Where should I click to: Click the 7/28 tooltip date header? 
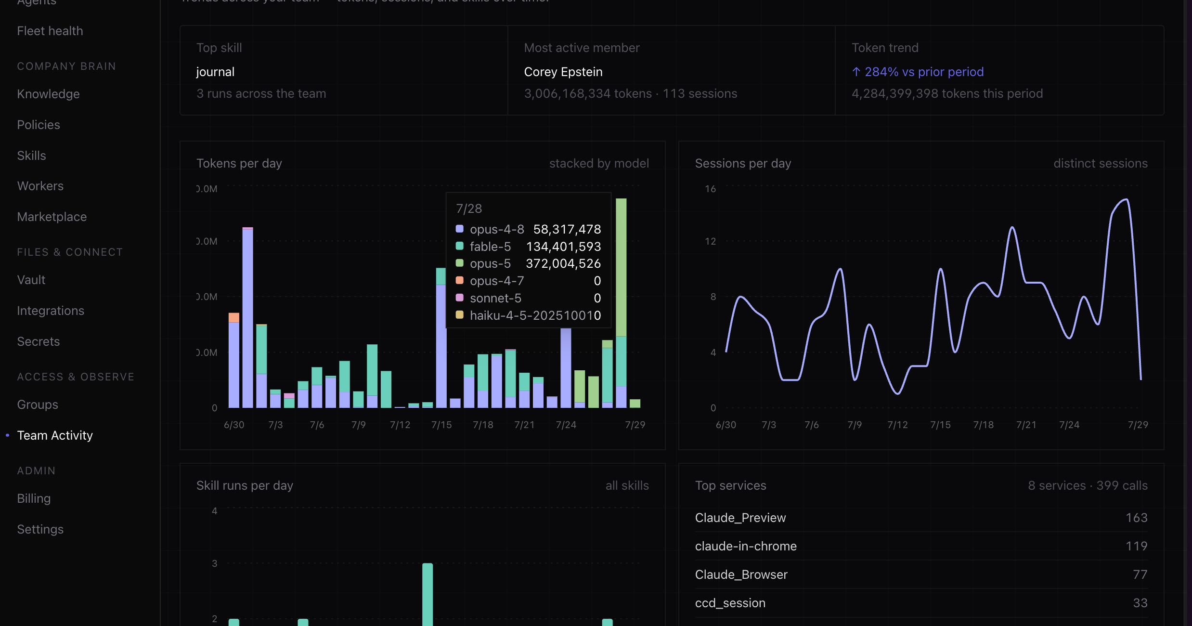pyautogui.click(x=469, y=209)
